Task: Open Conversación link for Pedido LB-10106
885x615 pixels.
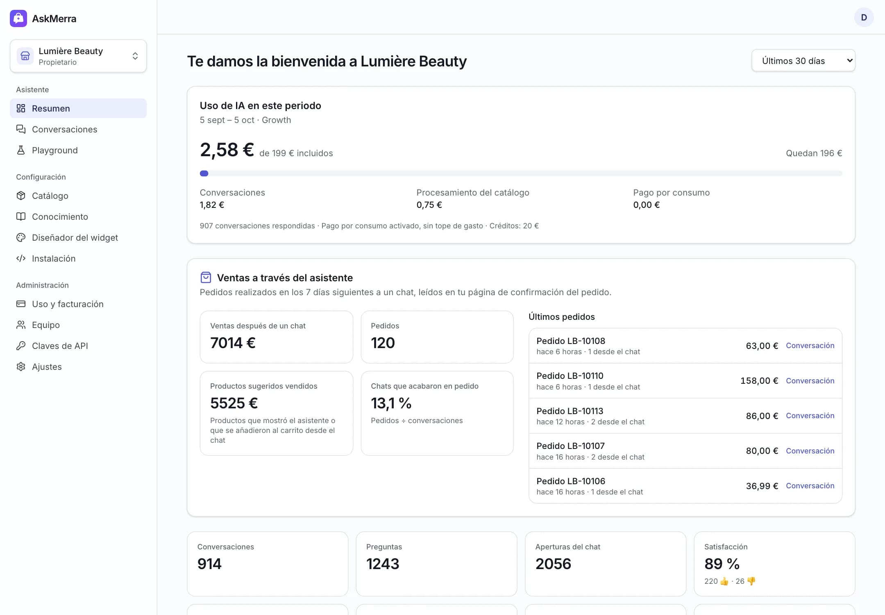Action: 810,486
